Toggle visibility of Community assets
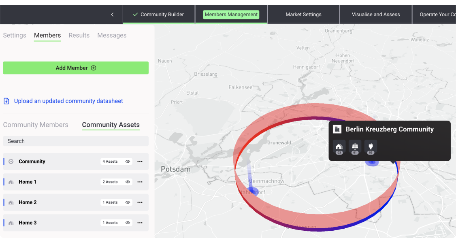Image resolution: width=456 pixels, height=238 pixels. coord(128,161)
